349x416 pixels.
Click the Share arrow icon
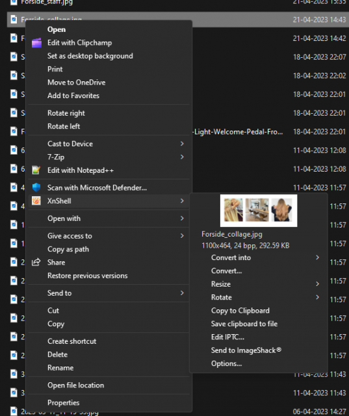click(36, 262)
